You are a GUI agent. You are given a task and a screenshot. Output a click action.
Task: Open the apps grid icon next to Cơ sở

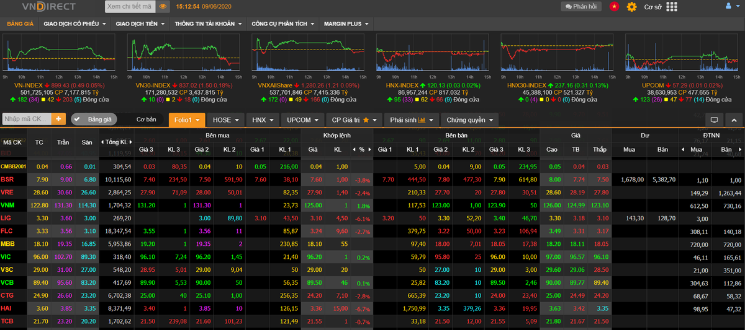[x=672, y=7]
